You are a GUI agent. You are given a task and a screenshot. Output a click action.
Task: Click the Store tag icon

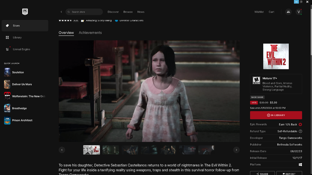coord(7,26)
